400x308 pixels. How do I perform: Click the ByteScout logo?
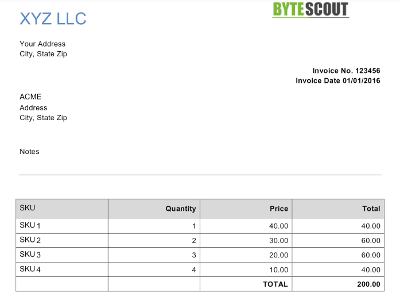(310, 10)
